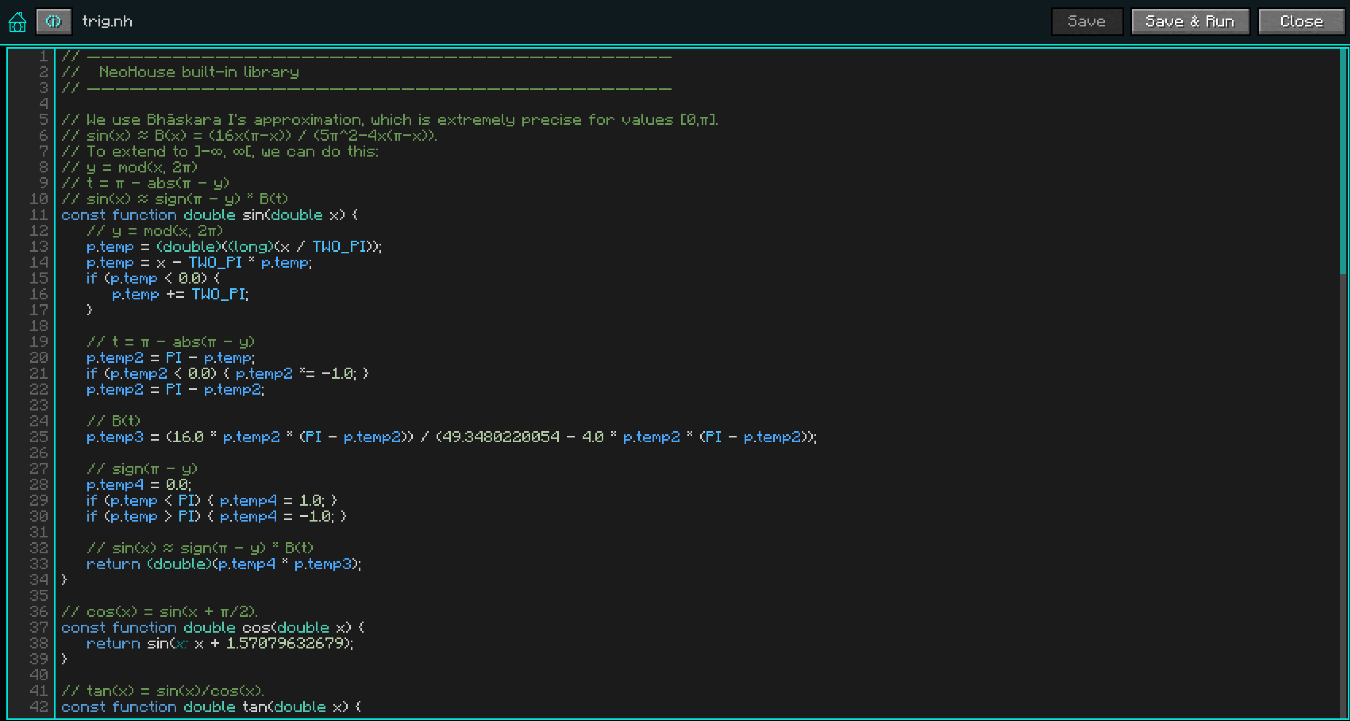Click '// sign(π - y)' comment on line 27
The height and width of the screenshot is (721, 1350).
142,469
